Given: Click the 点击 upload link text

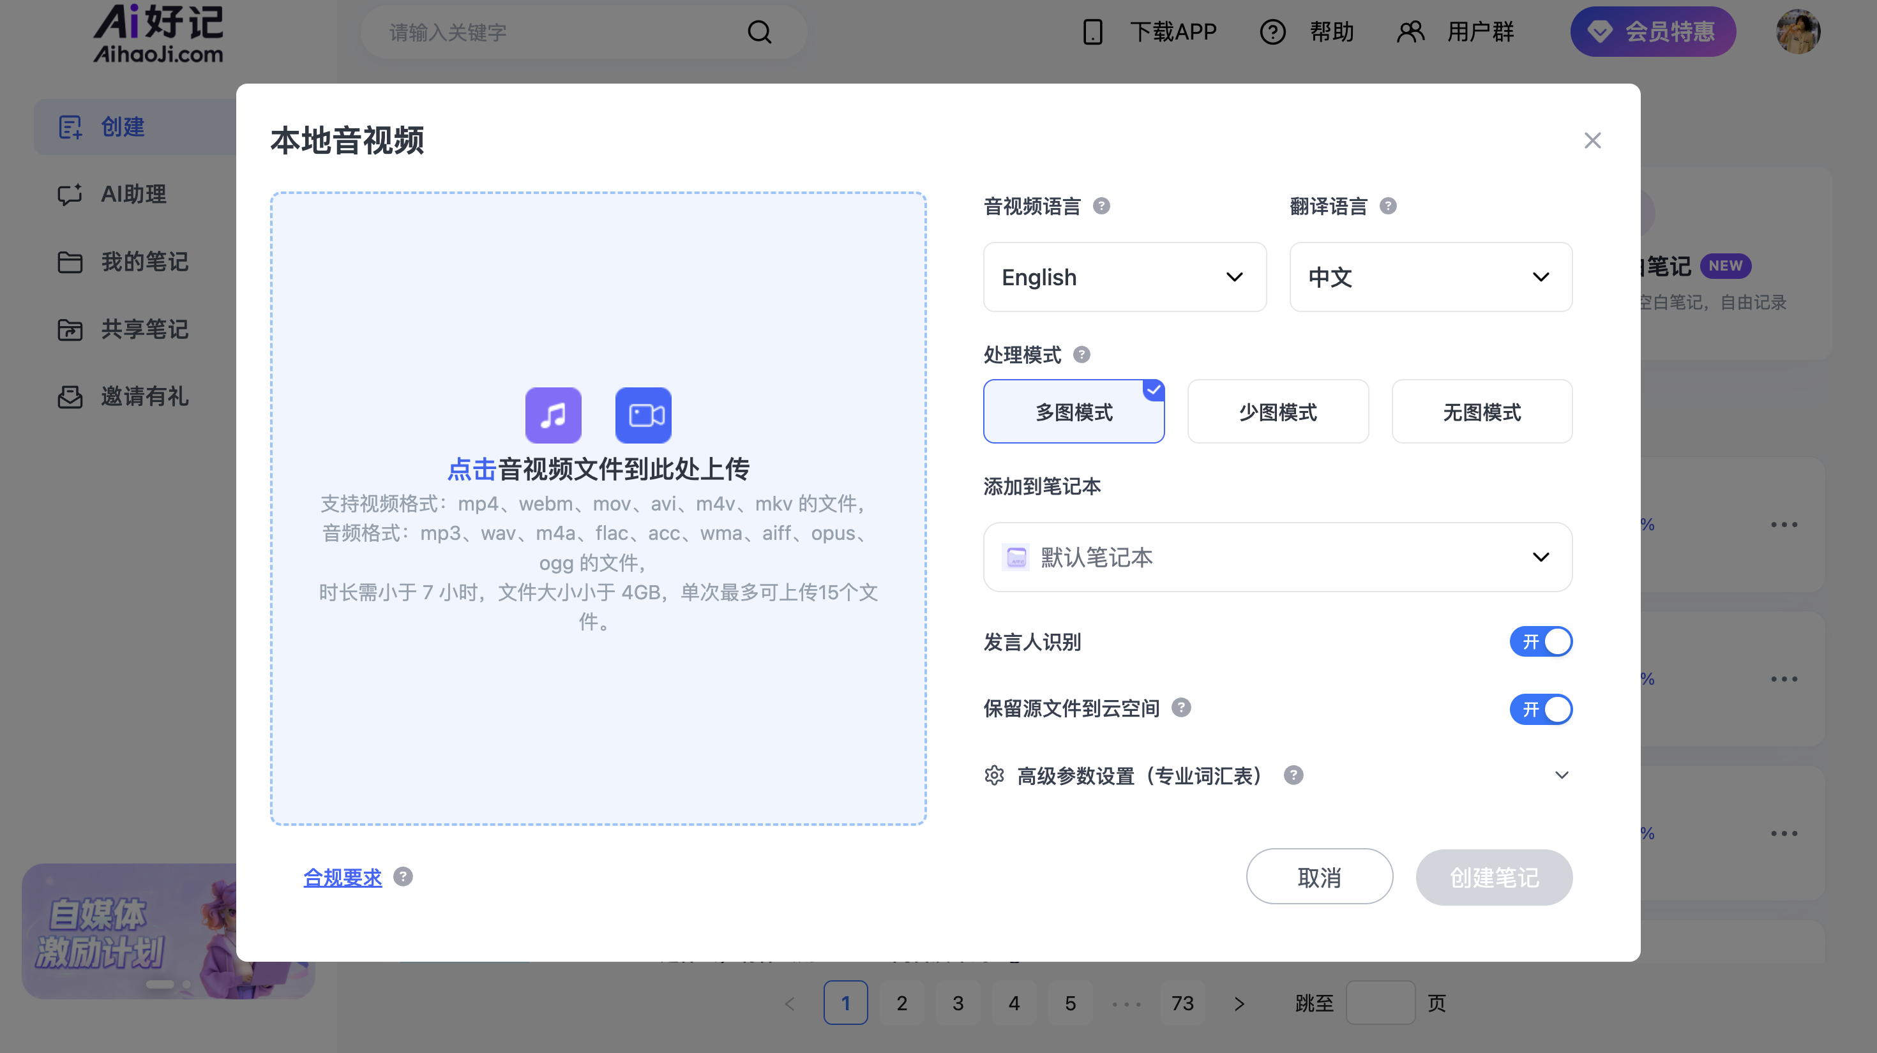Looking at the screenshot, I should [471, 469].
